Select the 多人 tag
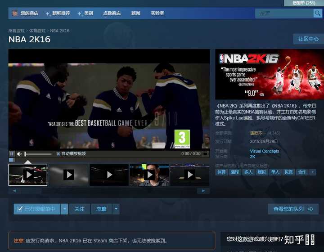 [x=248, y=172]
